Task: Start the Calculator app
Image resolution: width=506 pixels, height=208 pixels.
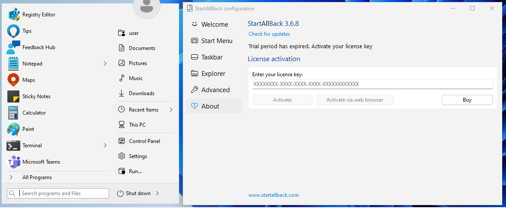Action: click(34, 113)
